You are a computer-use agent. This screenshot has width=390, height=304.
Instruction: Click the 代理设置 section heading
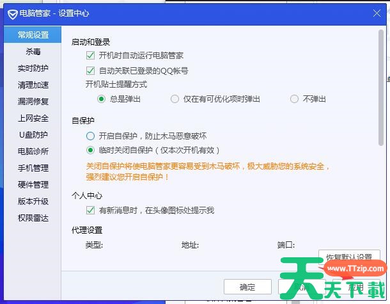pos(87,230)
